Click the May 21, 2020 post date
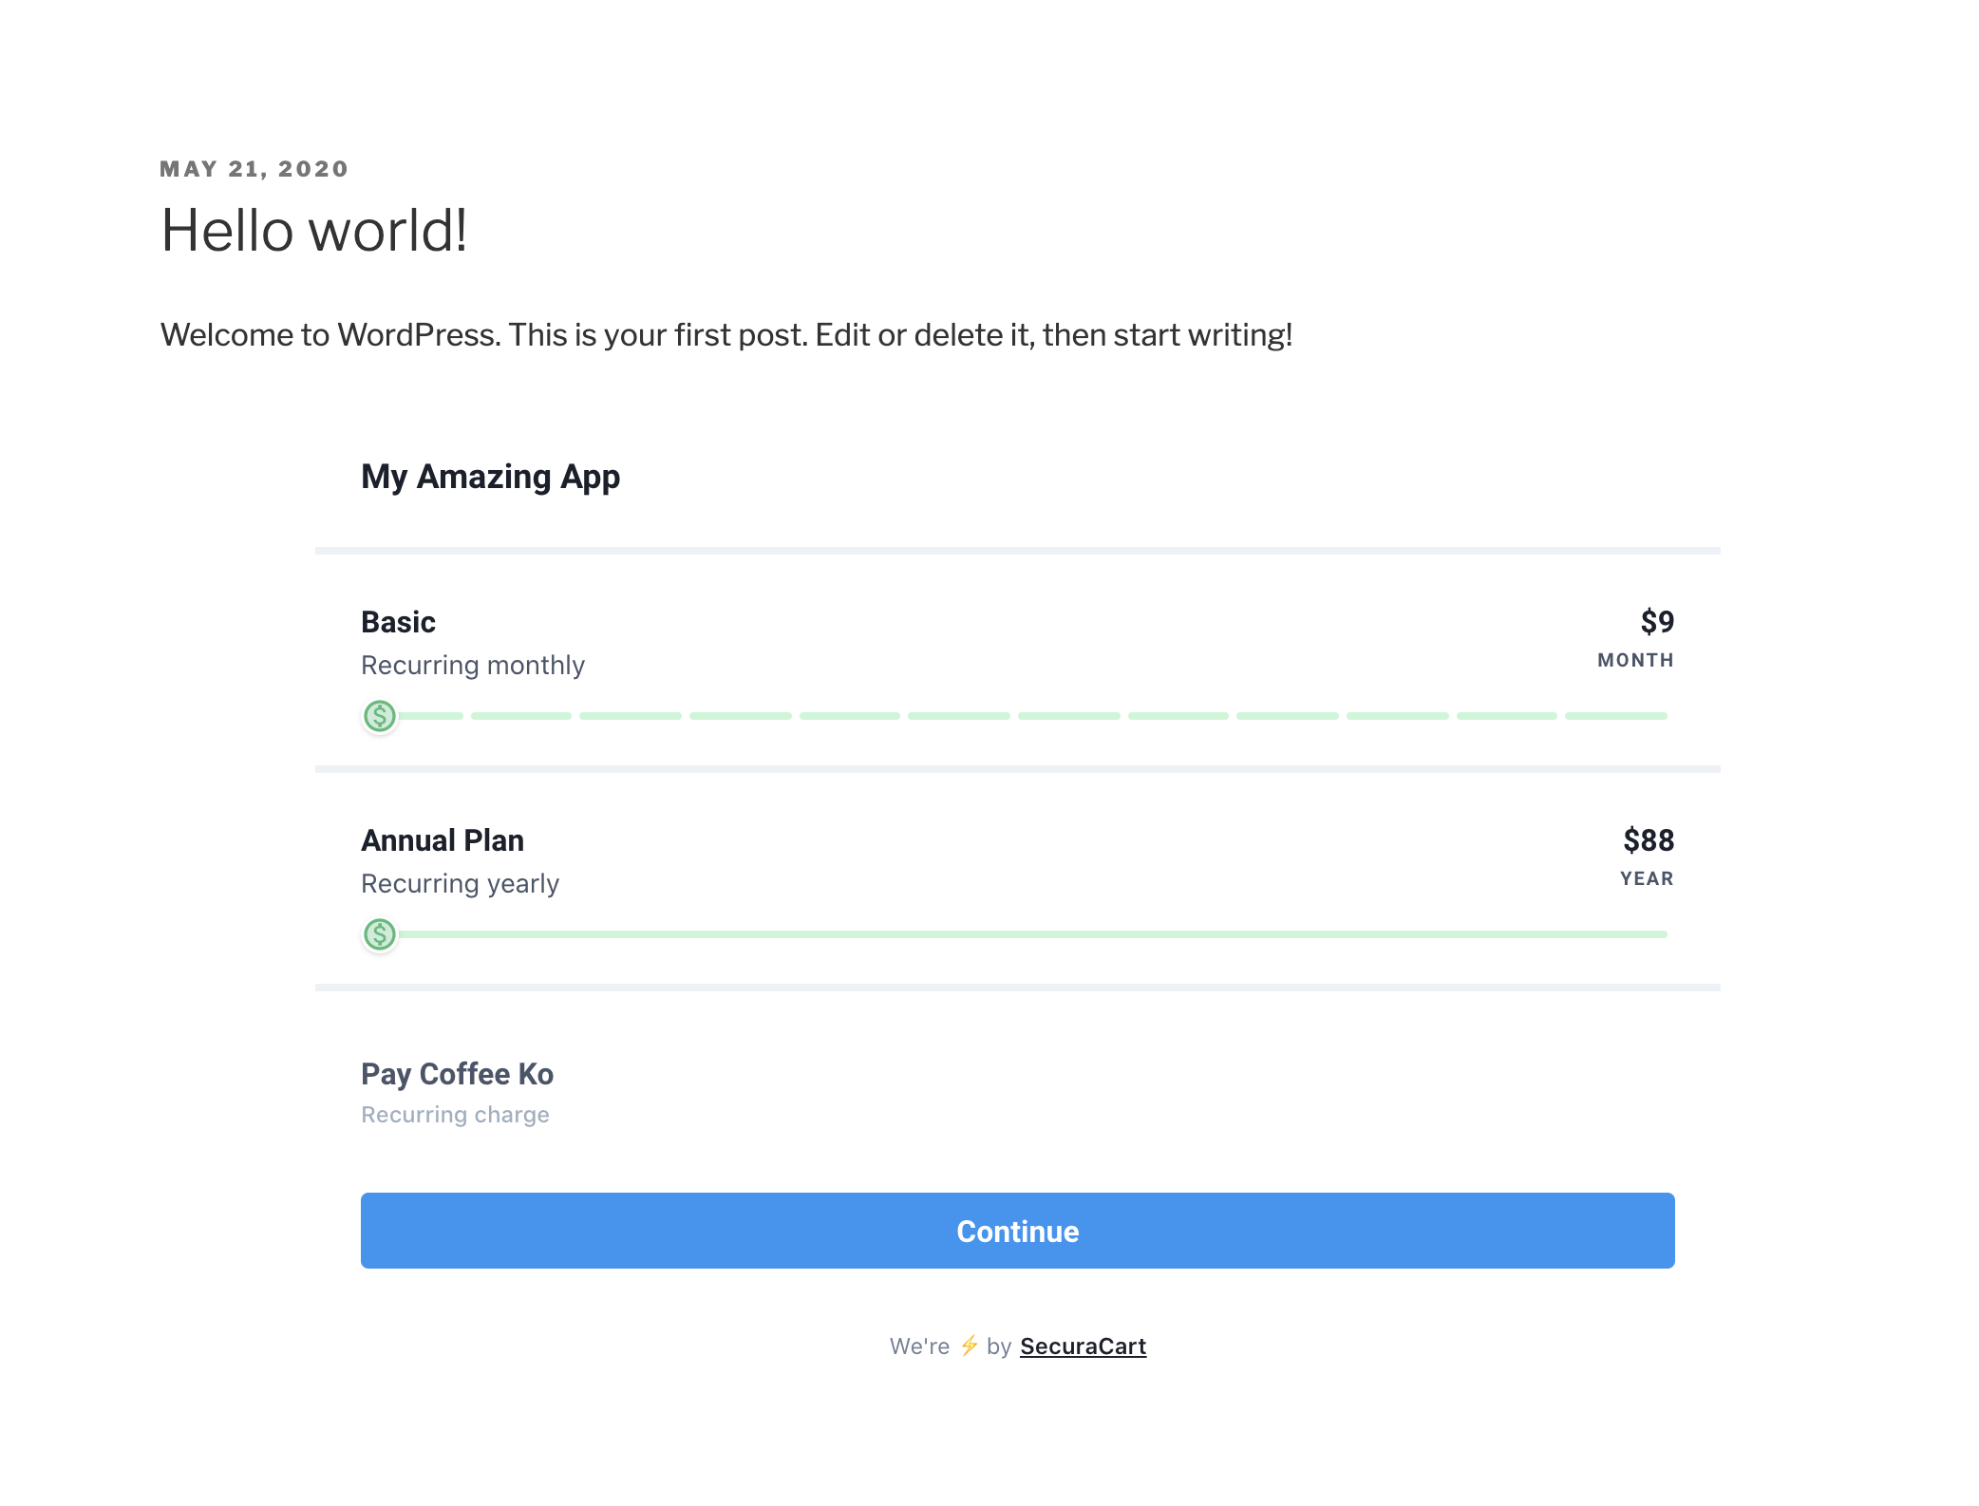Screen dimensions: 1979x1506 pos(254,169)
